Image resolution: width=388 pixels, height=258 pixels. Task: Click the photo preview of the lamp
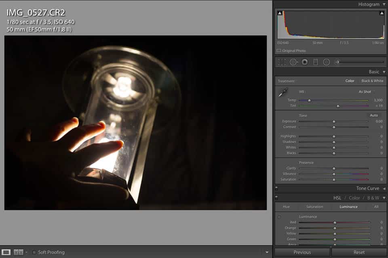136,123
